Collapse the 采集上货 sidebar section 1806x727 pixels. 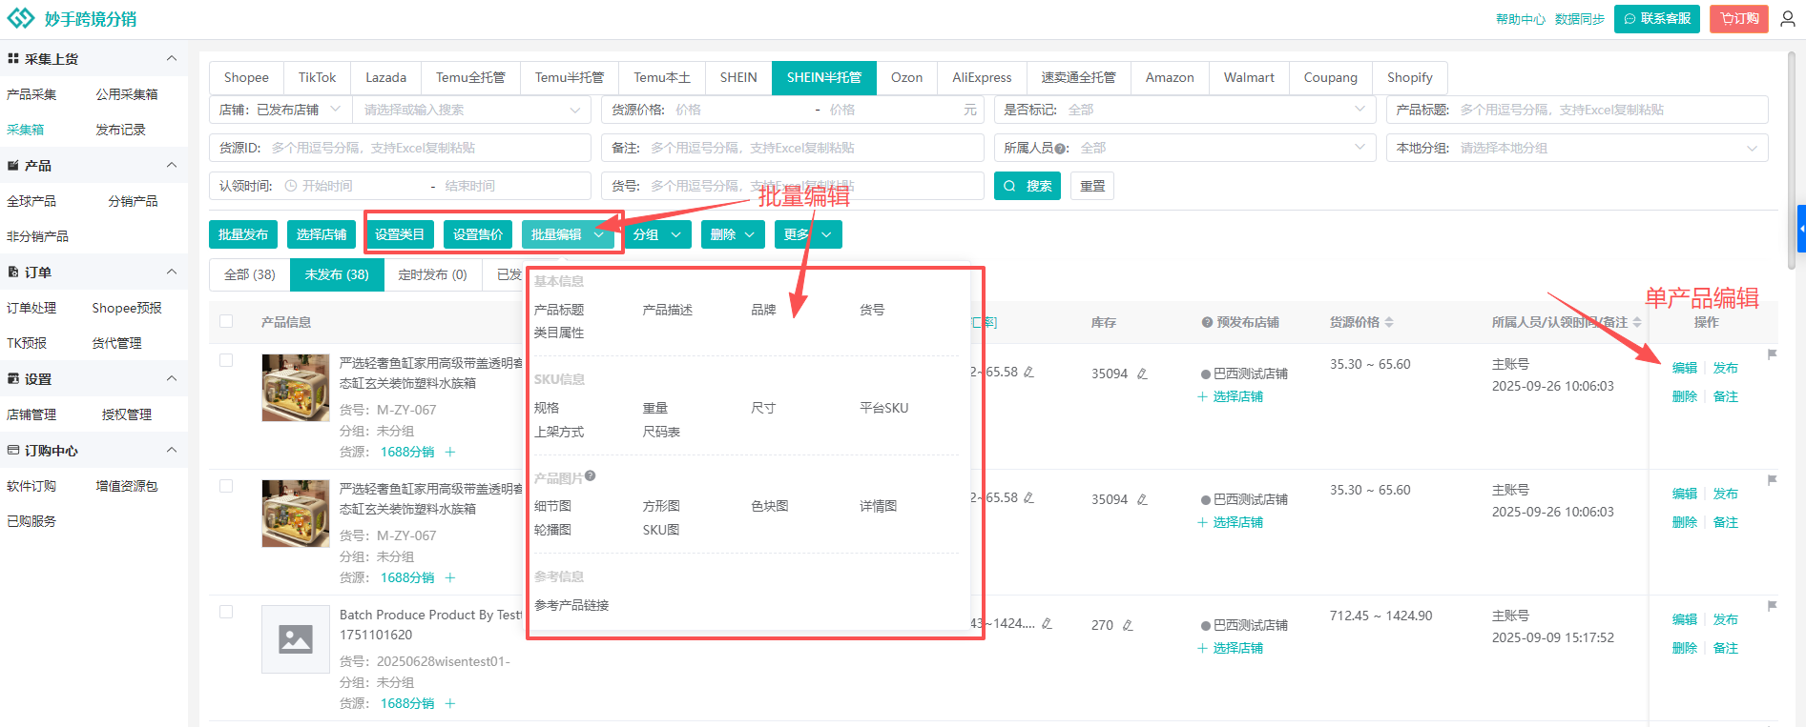(x=172, y=58)
